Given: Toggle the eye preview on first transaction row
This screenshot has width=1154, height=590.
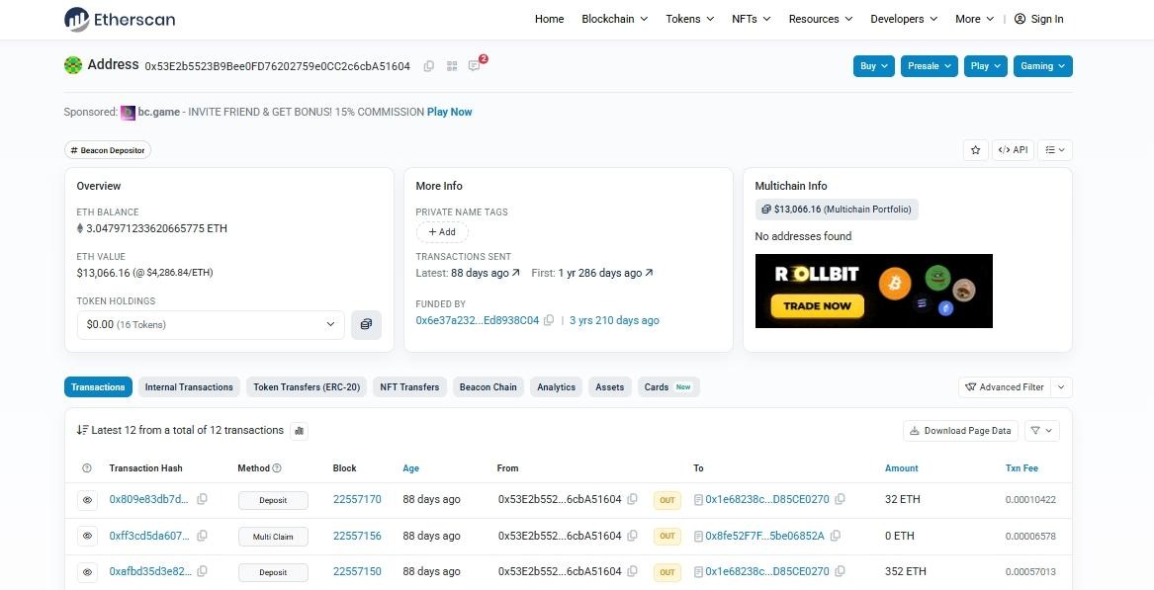Looking at the screenshot, I should [x=86, y=499].
